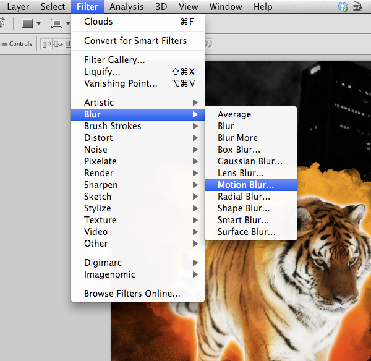Click the Screen Mode icon
This screenshot has height=361, width=371.
click(57, 23)
